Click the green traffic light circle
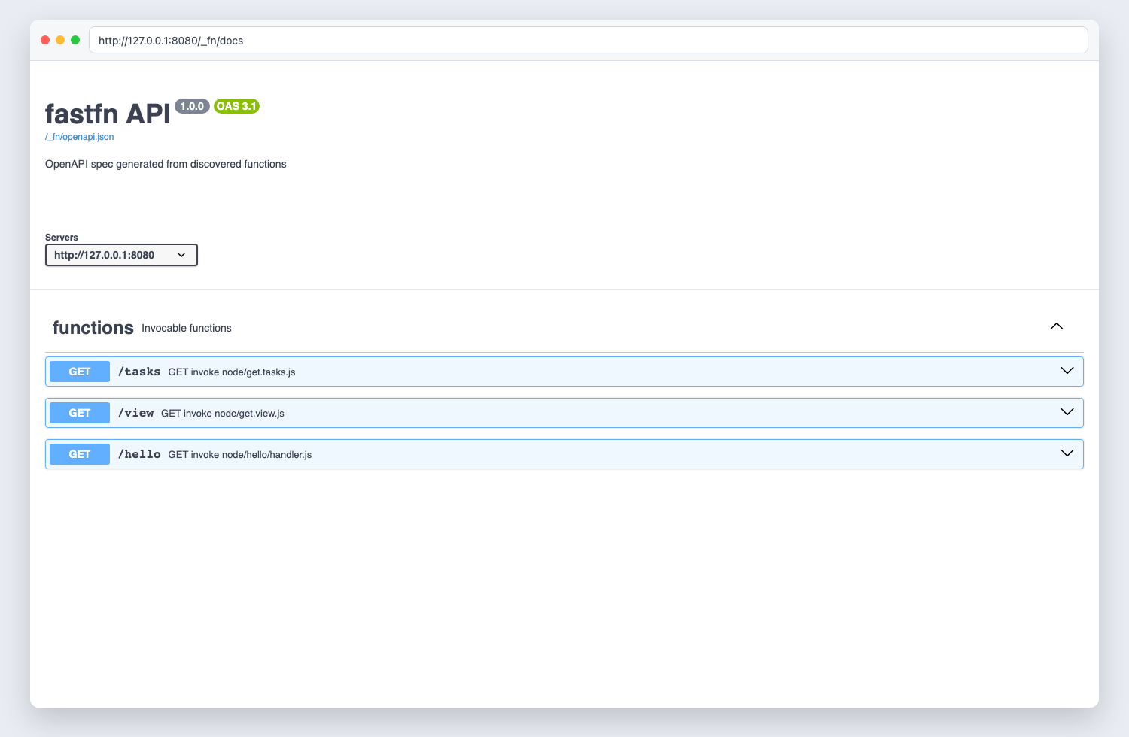1129x737 pixels. [75, 39]
